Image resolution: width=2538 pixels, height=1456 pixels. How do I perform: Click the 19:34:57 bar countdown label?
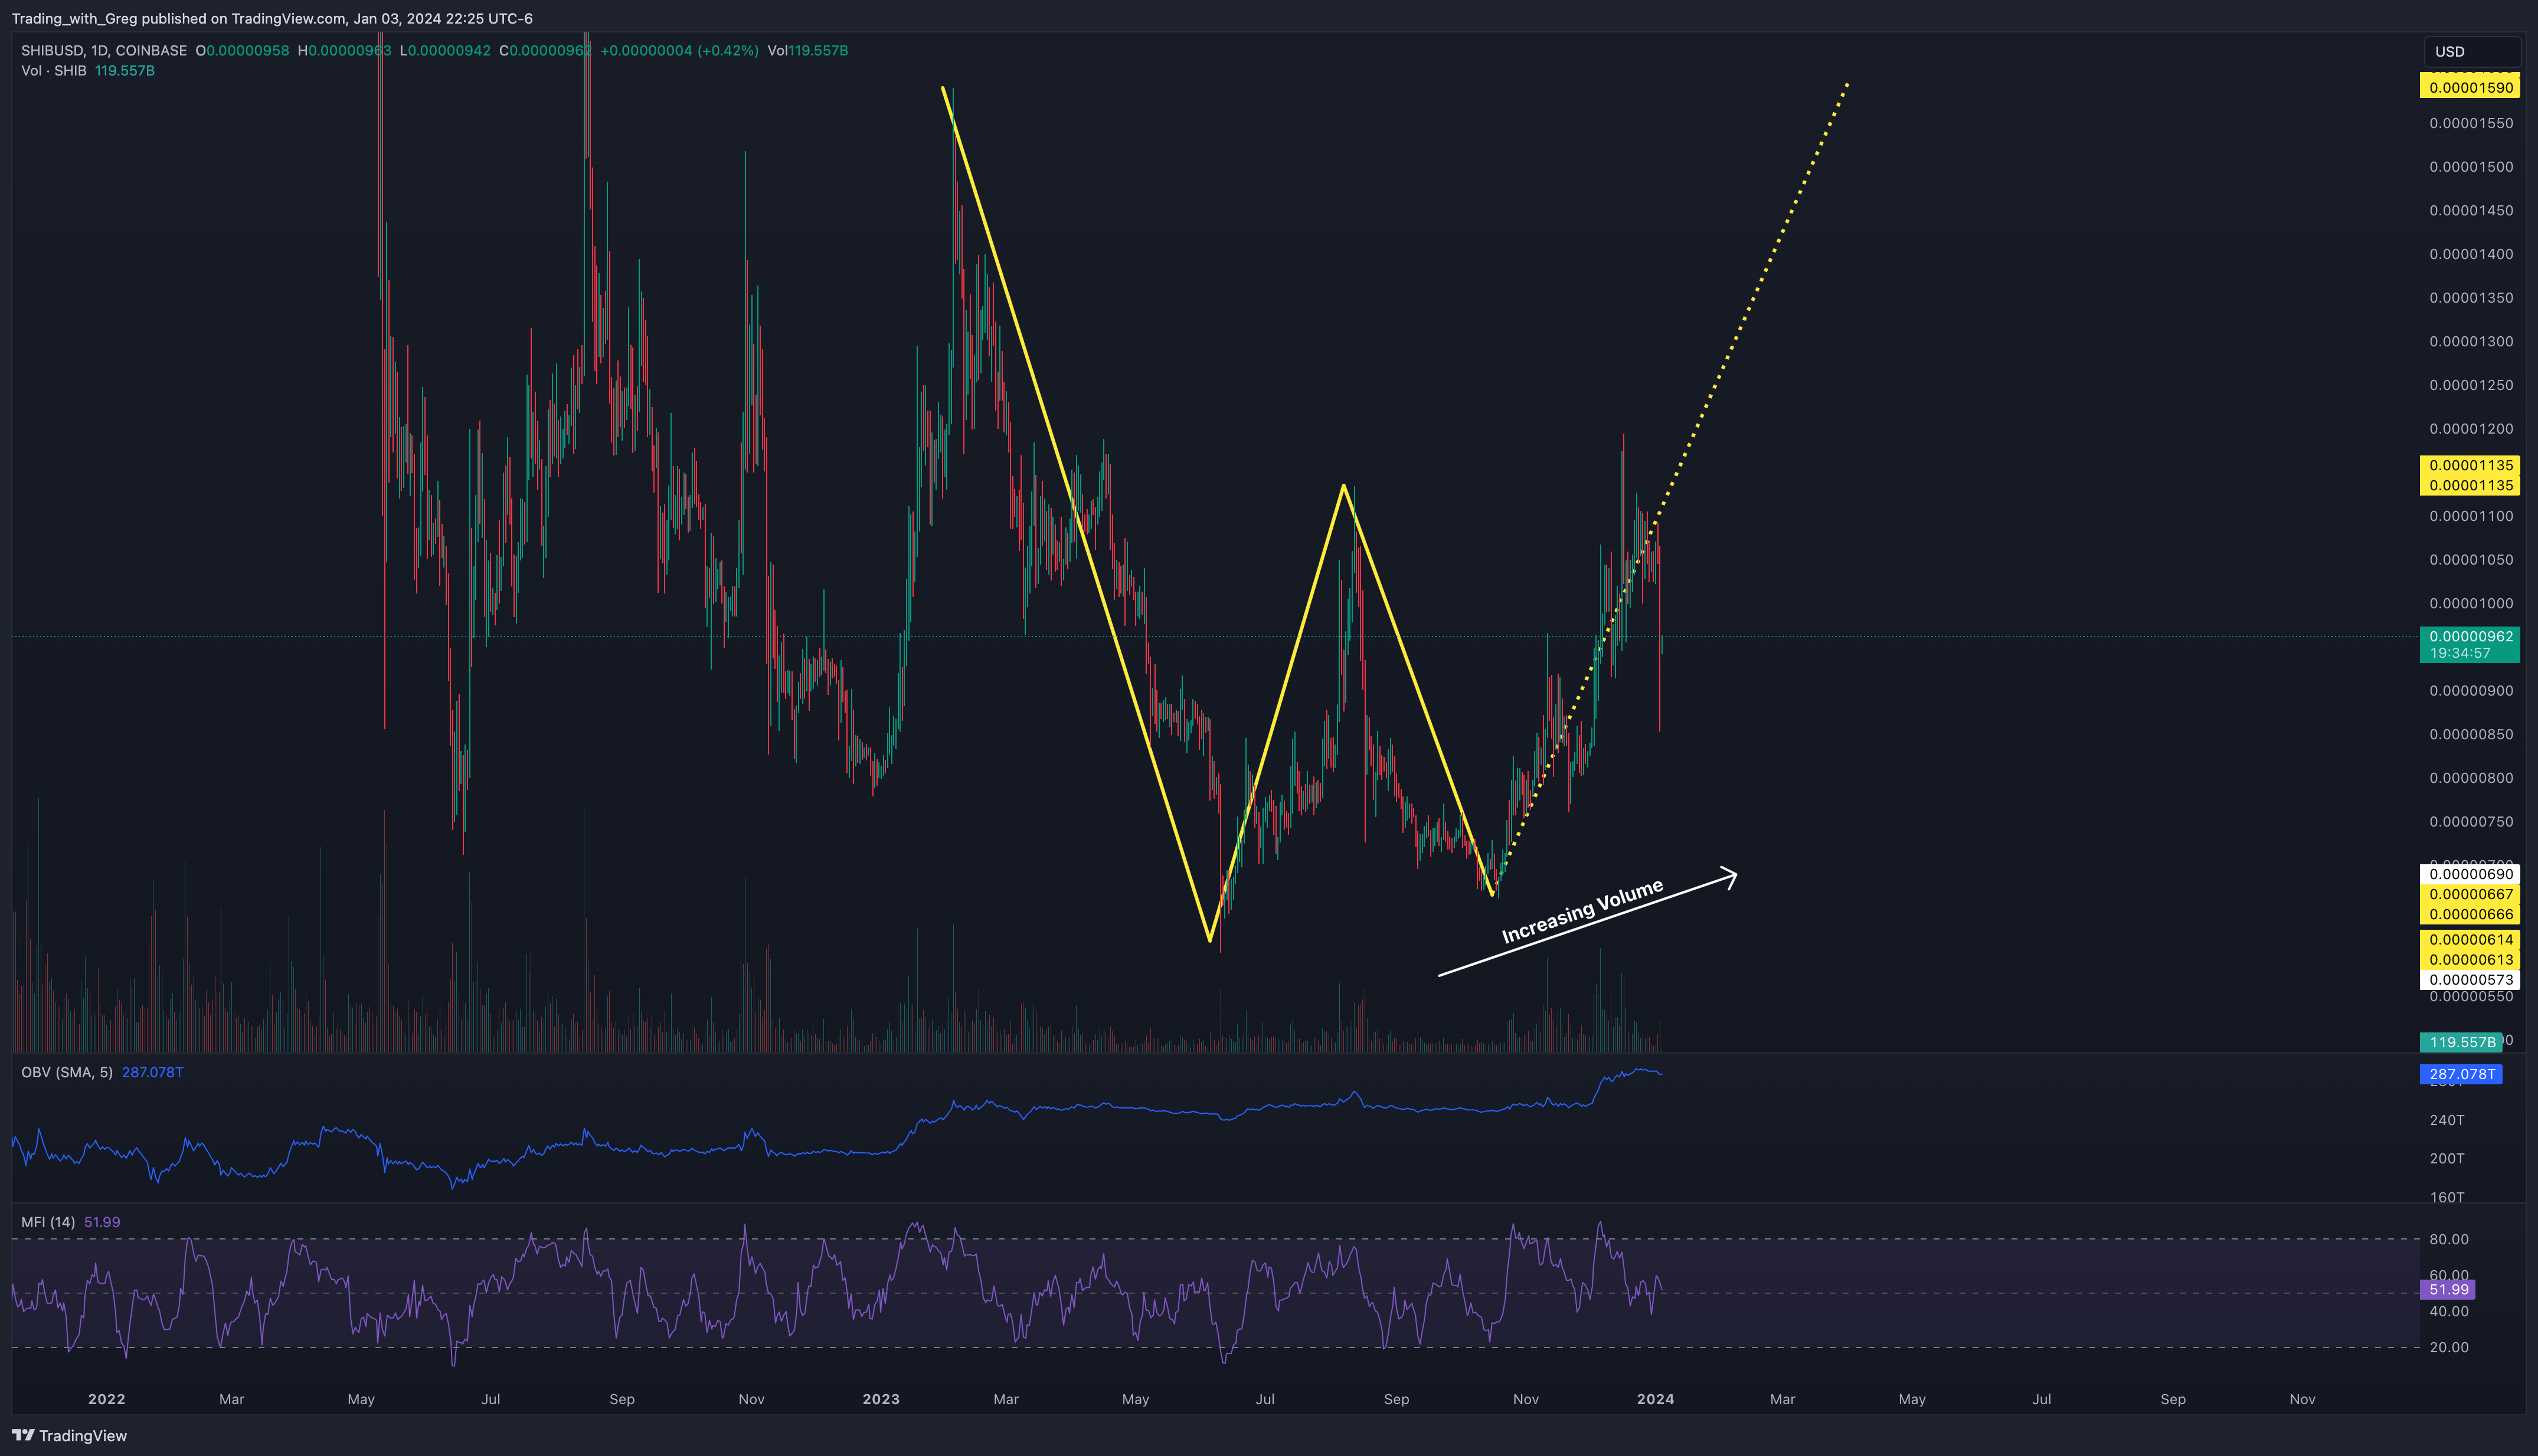[x=2460, y=653]
